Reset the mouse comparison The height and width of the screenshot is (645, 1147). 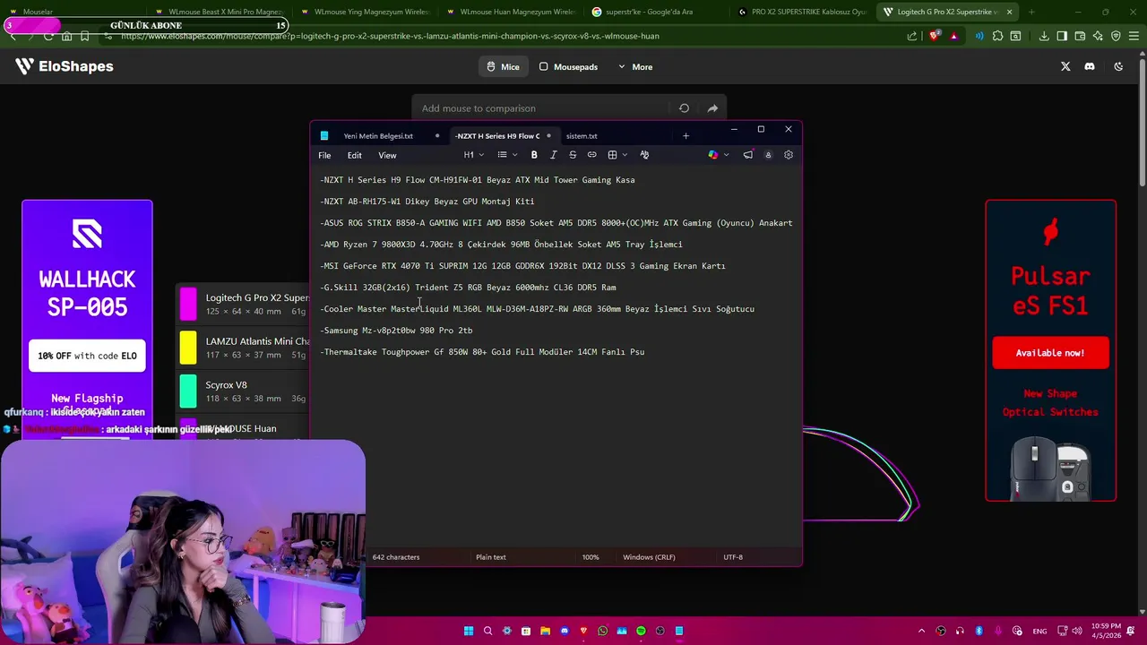(684, 108)
